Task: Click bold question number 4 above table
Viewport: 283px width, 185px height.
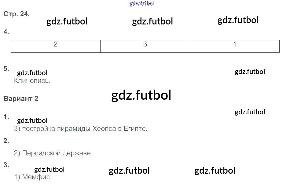Action: tap(6, 32)
